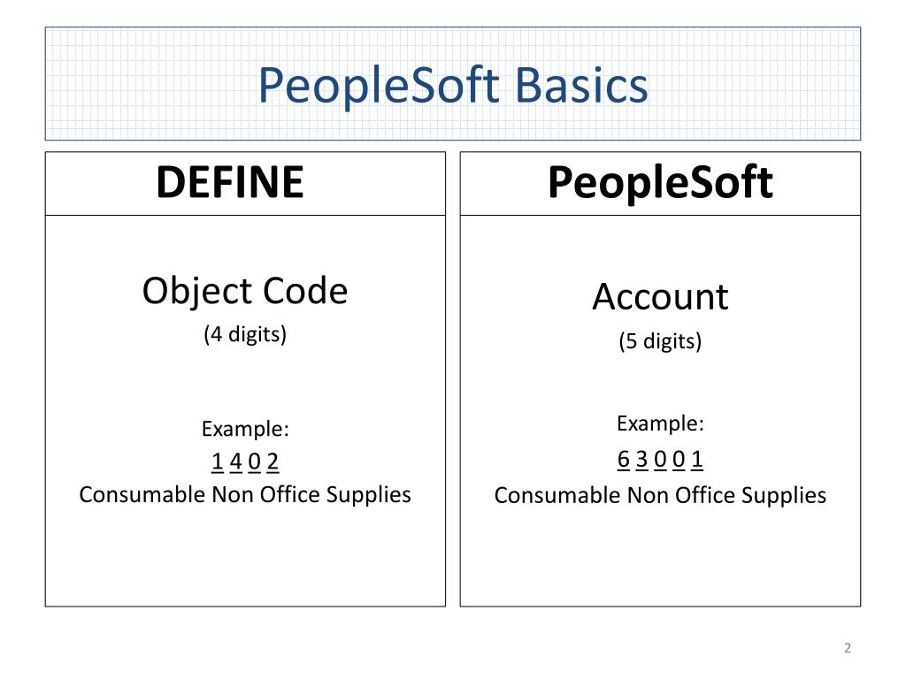Click the digit 2 in object code example

tap(273, 462)
